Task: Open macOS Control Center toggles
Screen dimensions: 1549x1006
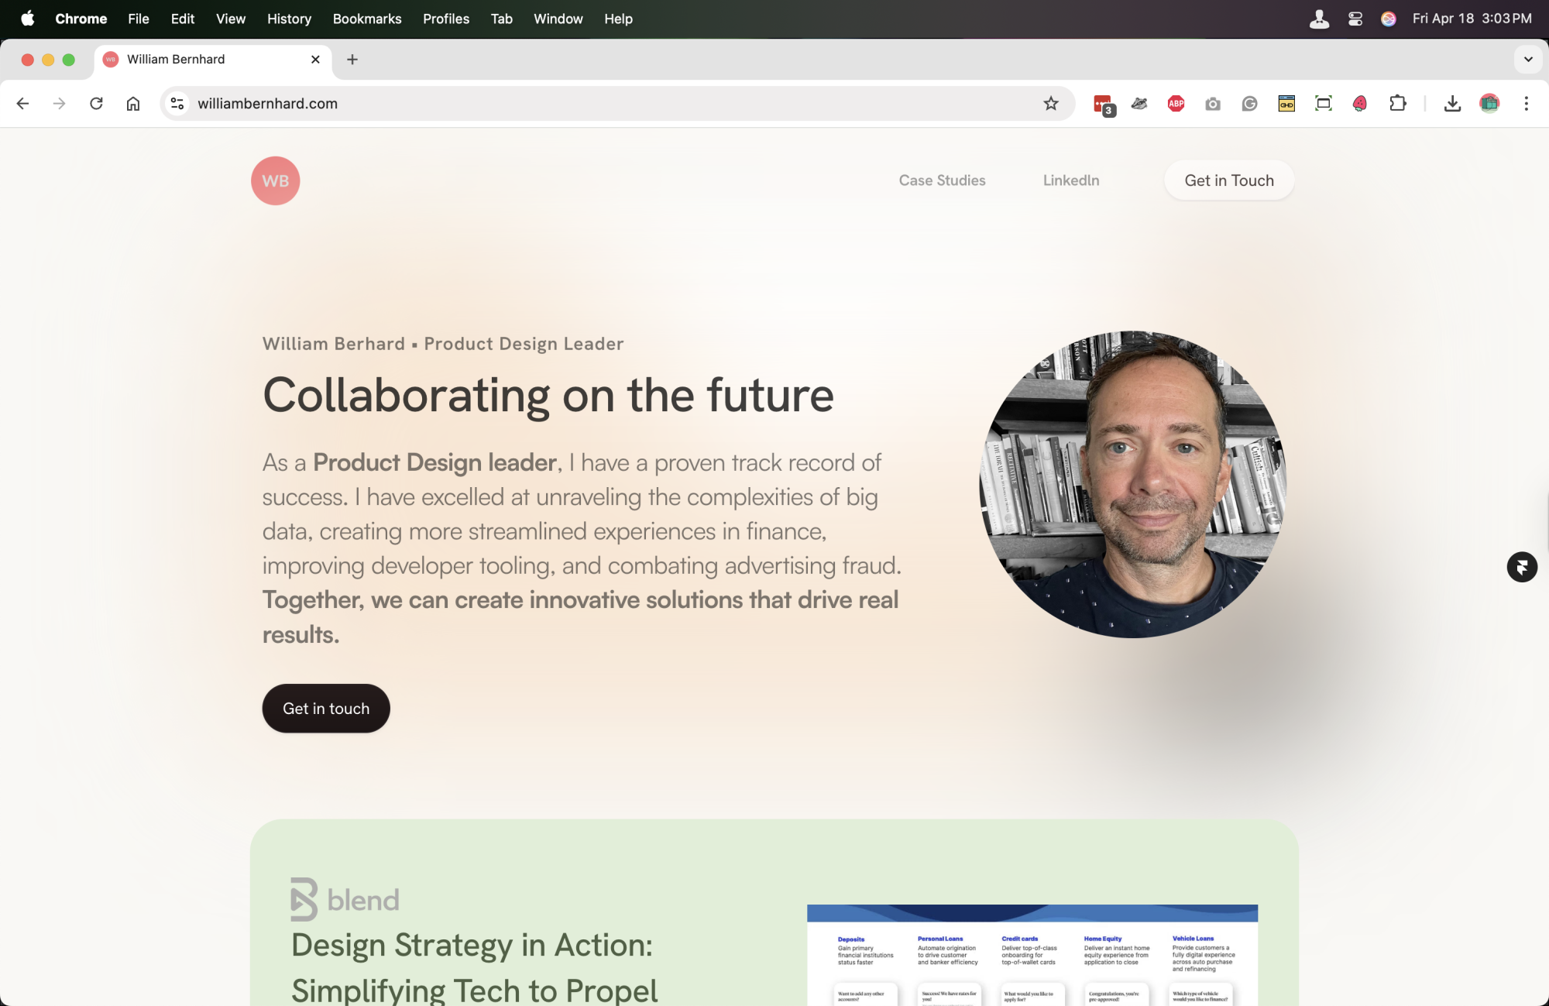Action: coord(1355,19)
